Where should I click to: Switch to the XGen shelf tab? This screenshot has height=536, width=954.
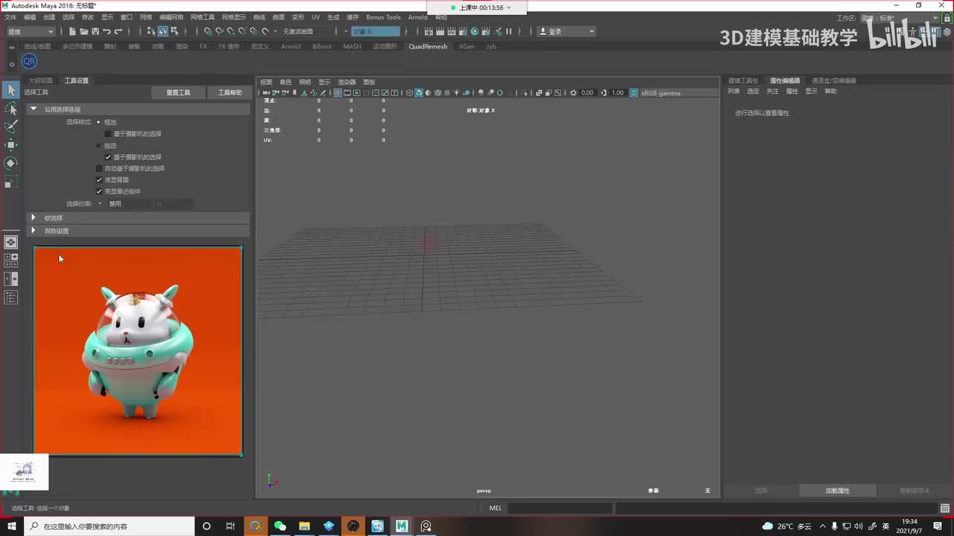[x=467, y=46]
